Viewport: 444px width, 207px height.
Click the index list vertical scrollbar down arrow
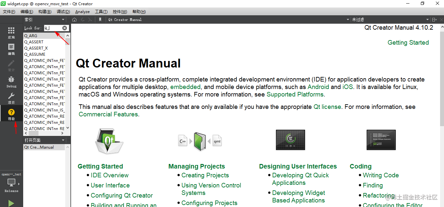tap(68, 128)
